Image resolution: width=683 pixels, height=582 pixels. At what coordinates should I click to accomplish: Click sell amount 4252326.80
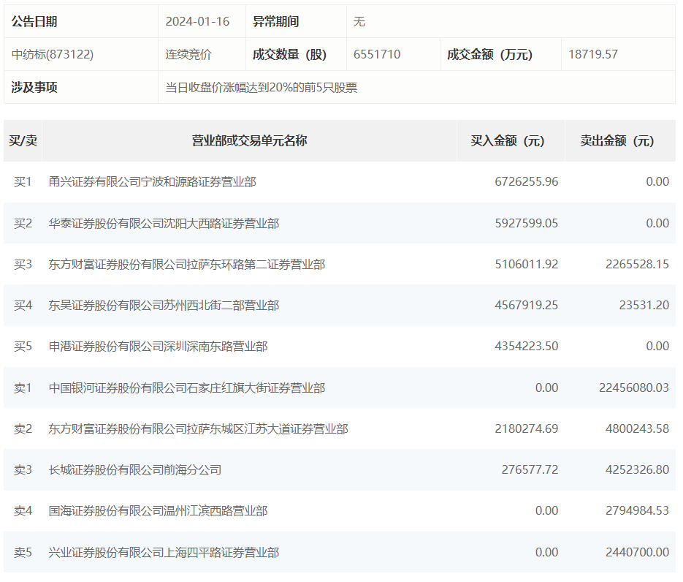click(x=637, y=469)
